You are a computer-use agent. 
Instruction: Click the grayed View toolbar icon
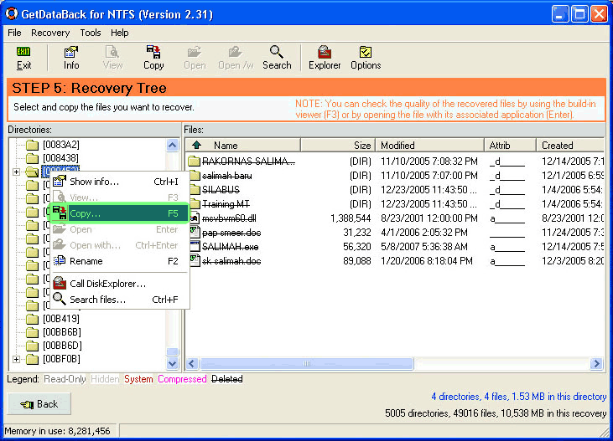[x=112, y=58]
